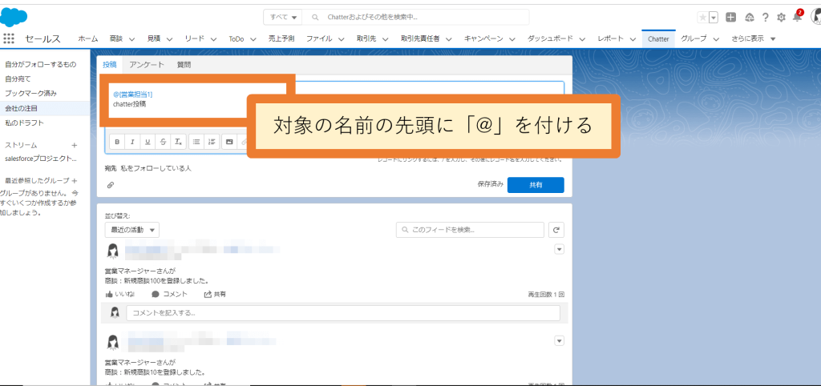
Task: Click the notifications bell icon
Action: click(x=797, y=18)
